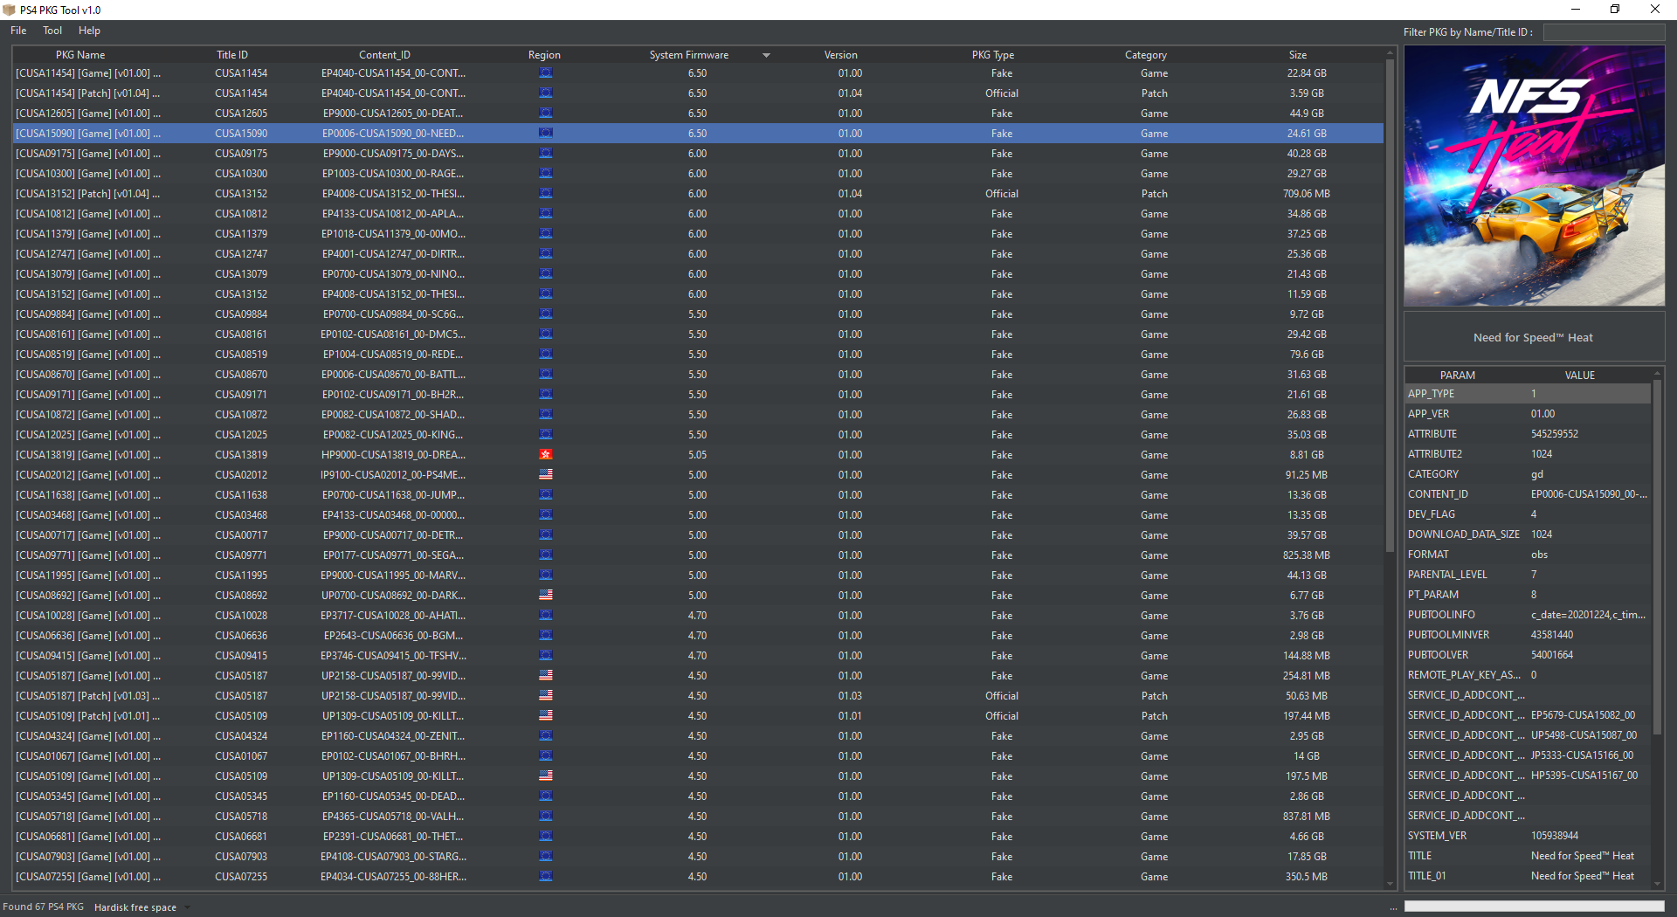Click the Hardisk free space label

(135, 907)
